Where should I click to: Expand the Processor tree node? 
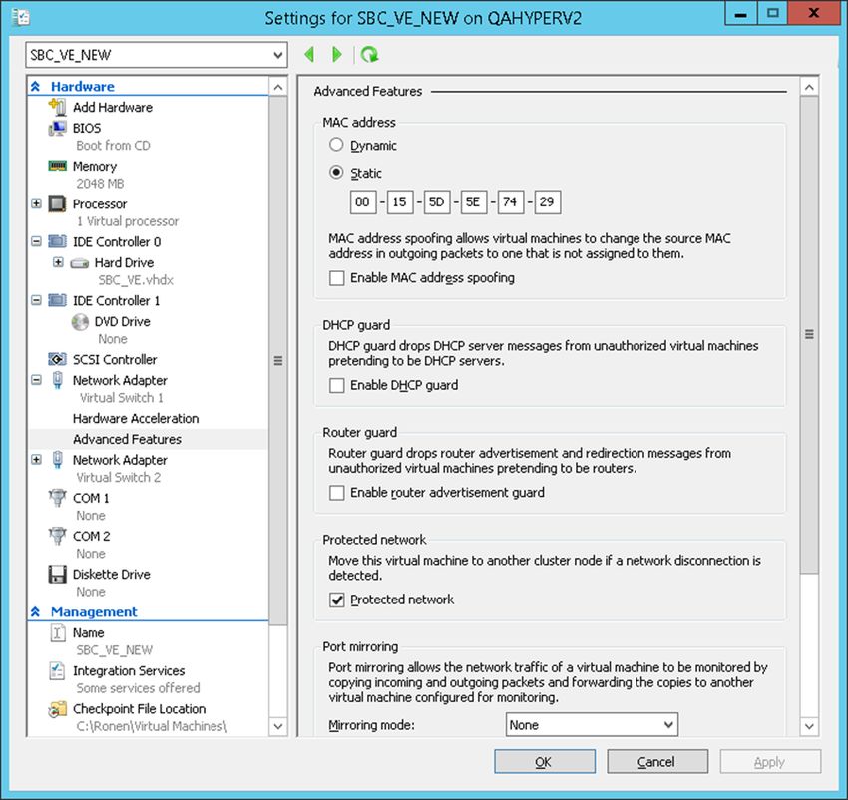pos(36,203)
